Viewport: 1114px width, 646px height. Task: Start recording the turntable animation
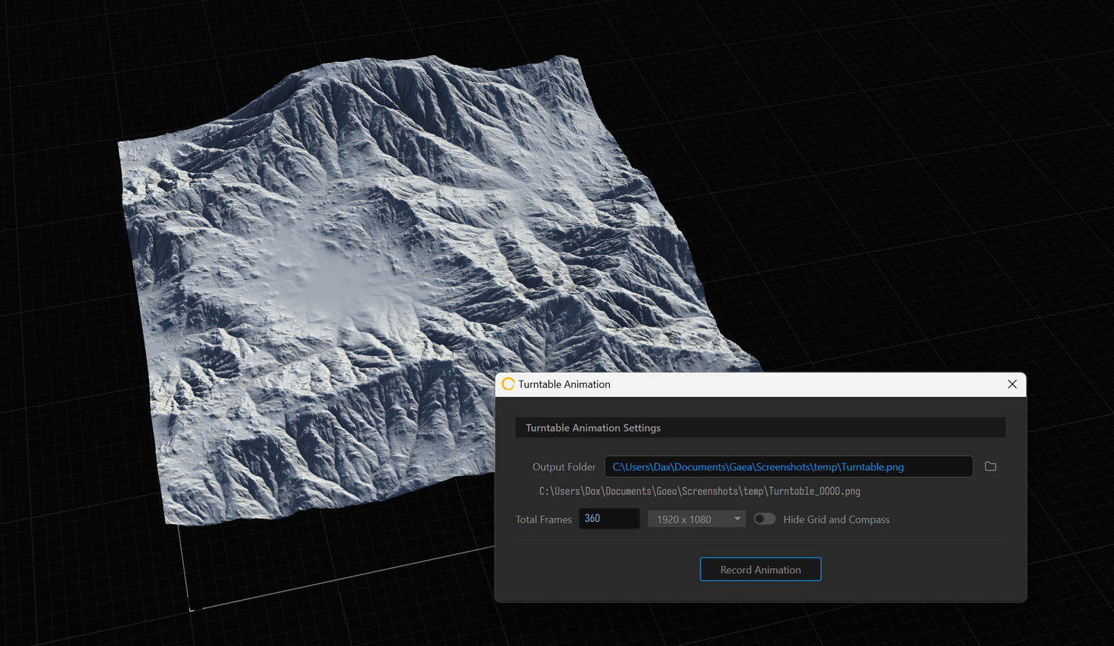coord(760,569)
